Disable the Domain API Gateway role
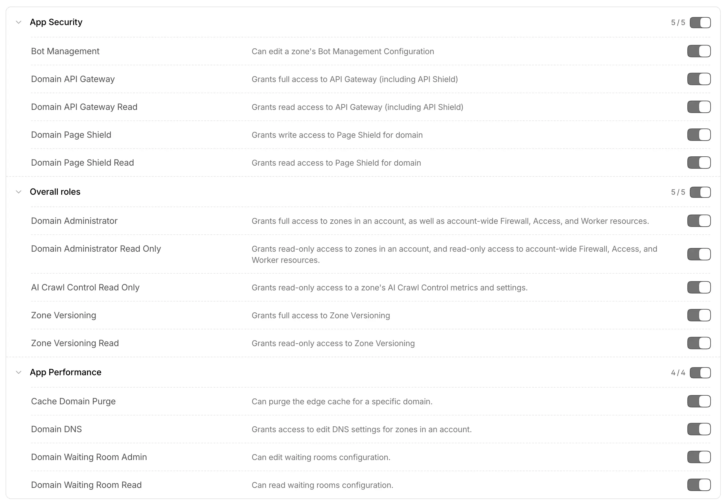 (699, 79)
